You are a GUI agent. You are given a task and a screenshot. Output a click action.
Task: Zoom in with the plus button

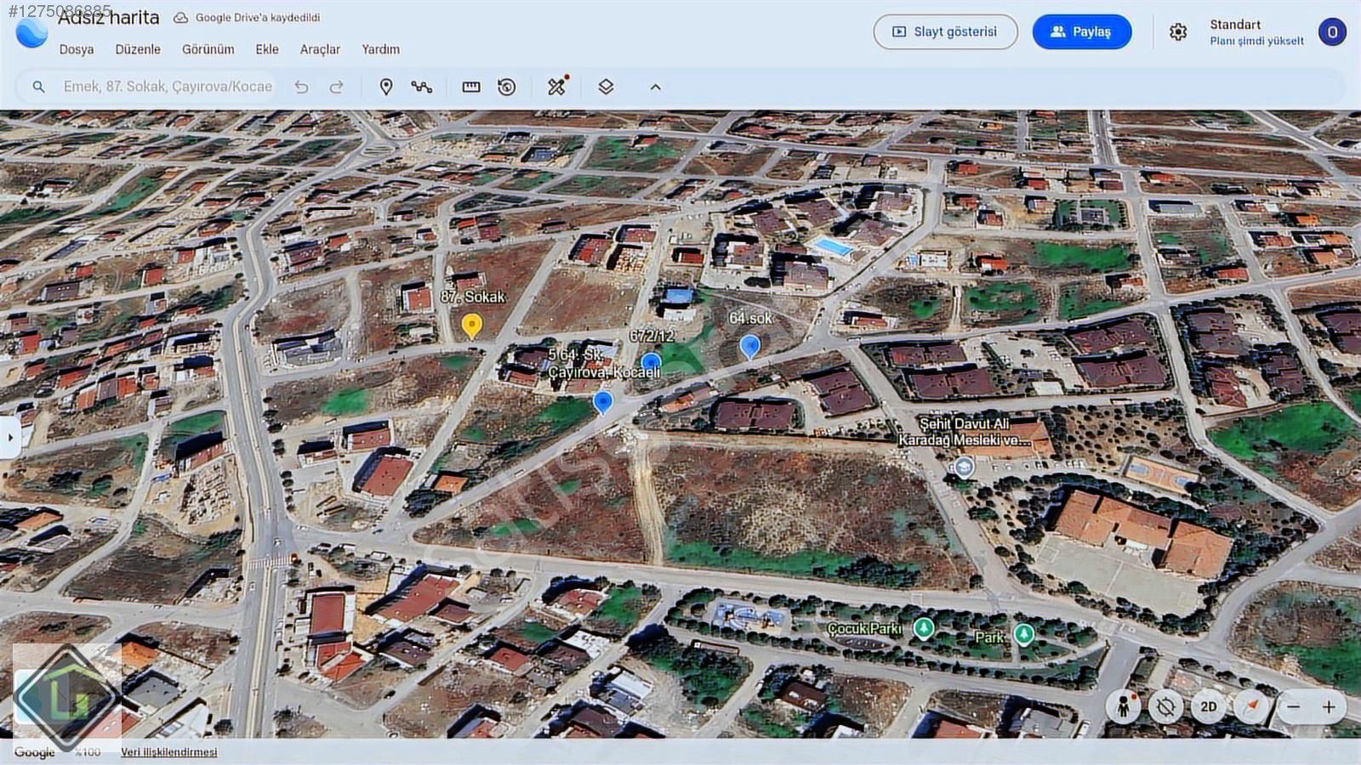click(1329, 706)
